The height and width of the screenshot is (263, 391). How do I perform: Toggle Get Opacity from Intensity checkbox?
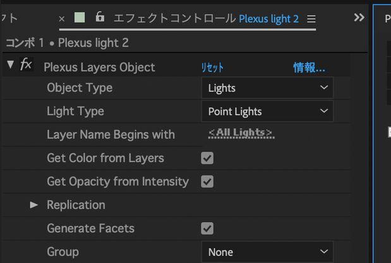(207, 182)
